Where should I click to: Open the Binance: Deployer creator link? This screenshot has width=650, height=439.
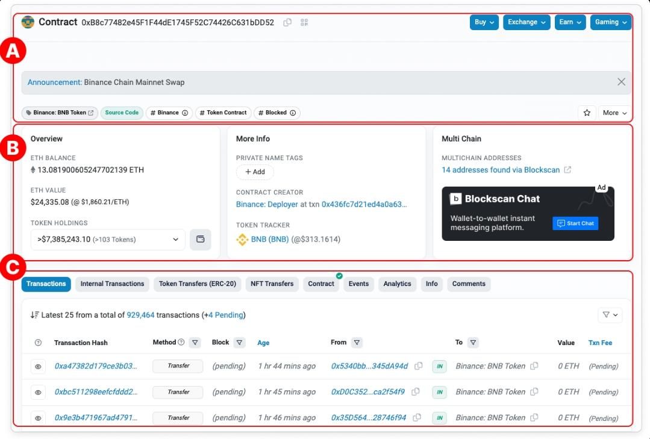(x=267, y=204)
